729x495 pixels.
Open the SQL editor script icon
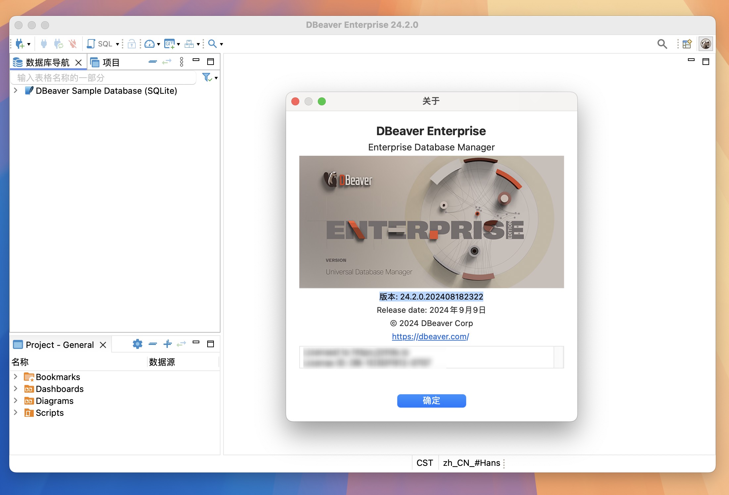[x=91, y=44]
